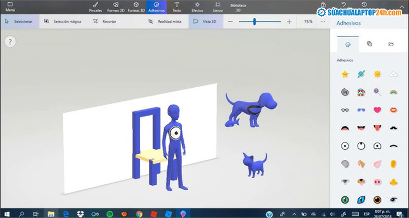Click the Recortar crop button
Viewport: 409px width, 218px height.
pyautogui.click(x=106, y=21)
